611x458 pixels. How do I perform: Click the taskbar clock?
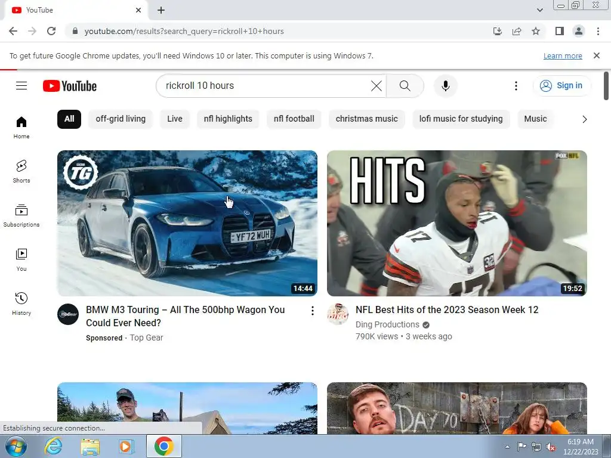point(581,447)
